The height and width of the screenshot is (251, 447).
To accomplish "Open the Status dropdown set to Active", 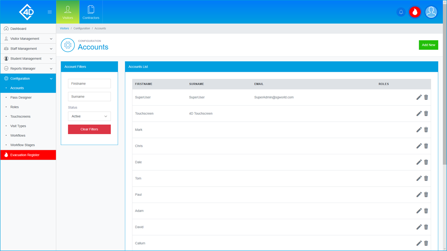I will [x=89, y=116].
